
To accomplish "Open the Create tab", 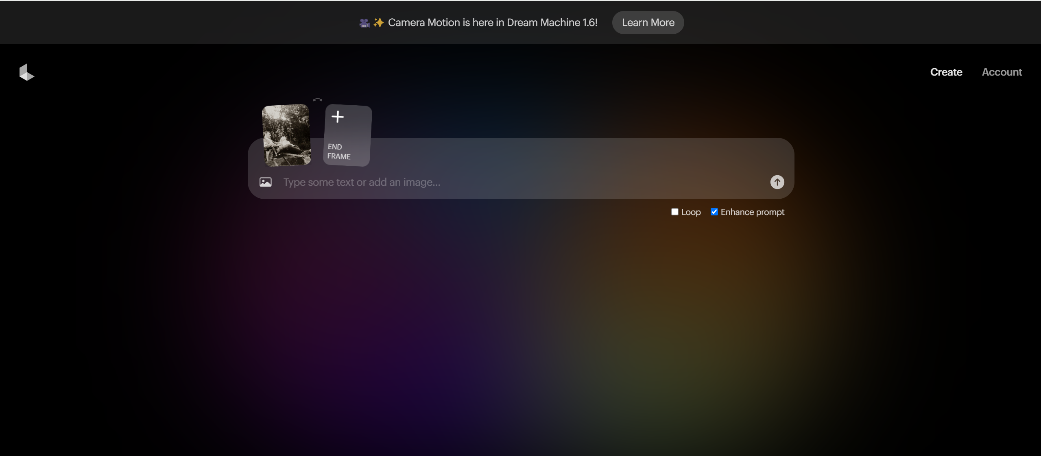I will coord(946,72).
